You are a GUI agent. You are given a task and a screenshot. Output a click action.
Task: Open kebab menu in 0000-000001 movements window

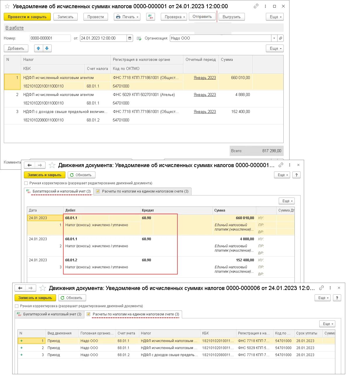(290, 165)
